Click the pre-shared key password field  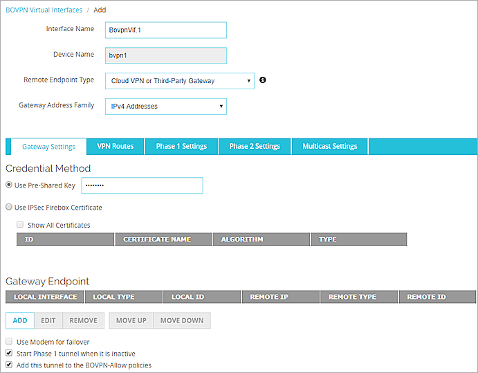pos(142,185)
